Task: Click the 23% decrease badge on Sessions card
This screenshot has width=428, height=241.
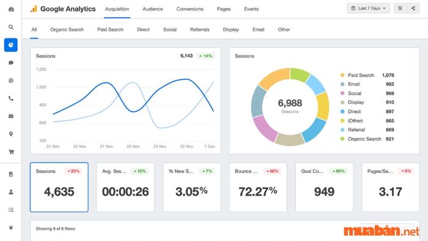Action: (73, 171)
